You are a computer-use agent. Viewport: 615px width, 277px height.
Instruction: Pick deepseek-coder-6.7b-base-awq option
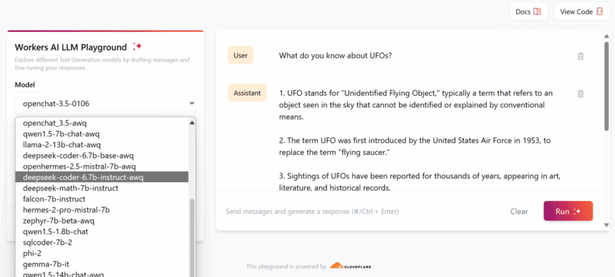click(x=101, y=156)
